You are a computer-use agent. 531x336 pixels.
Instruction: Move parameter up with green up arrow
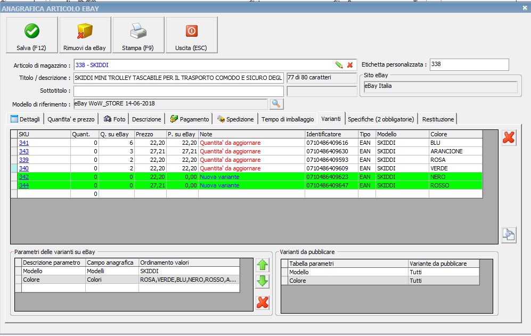coord(263,265)
